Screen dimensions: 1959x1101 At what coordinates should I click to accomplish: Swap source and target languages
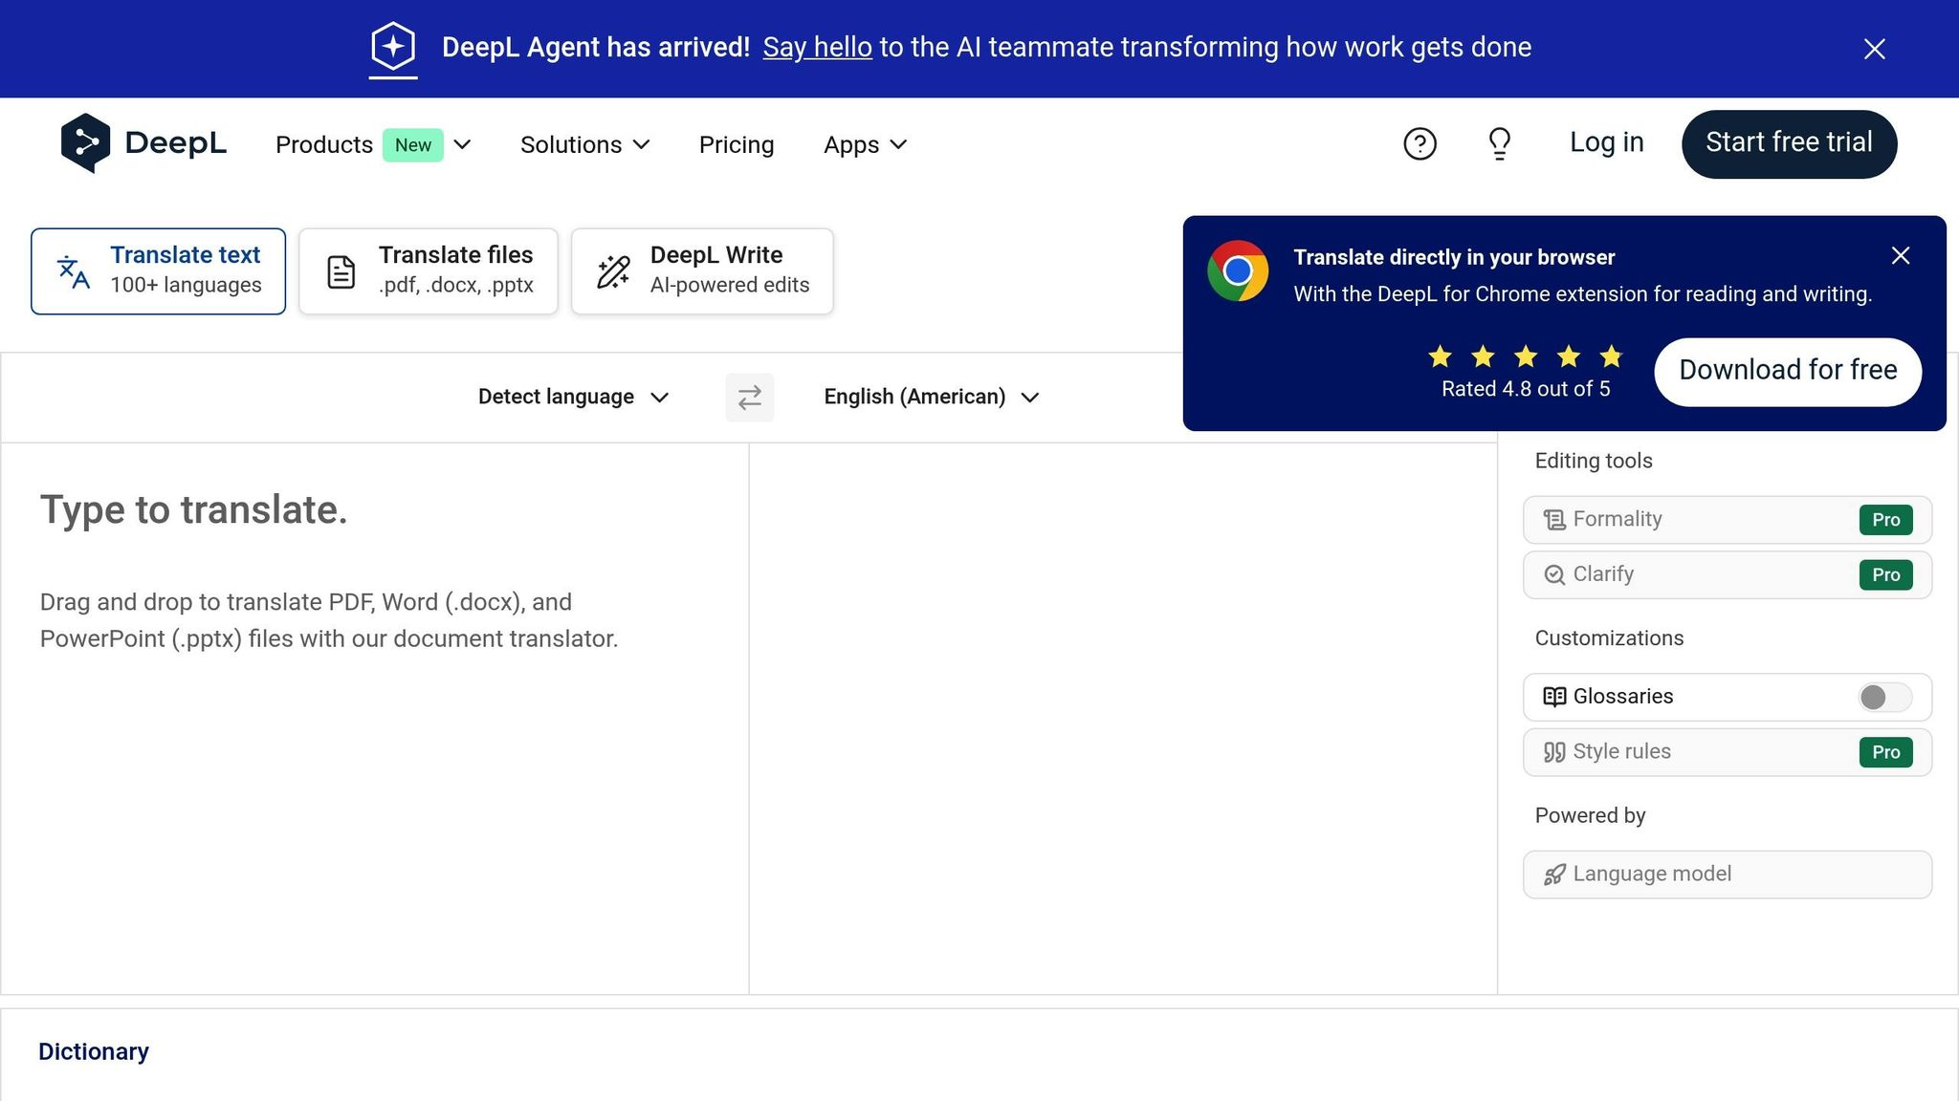(749, 398)
